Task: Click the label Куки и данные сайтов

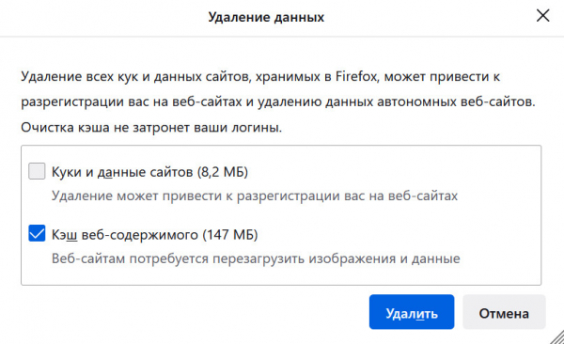Action: (x=122, y=172)
